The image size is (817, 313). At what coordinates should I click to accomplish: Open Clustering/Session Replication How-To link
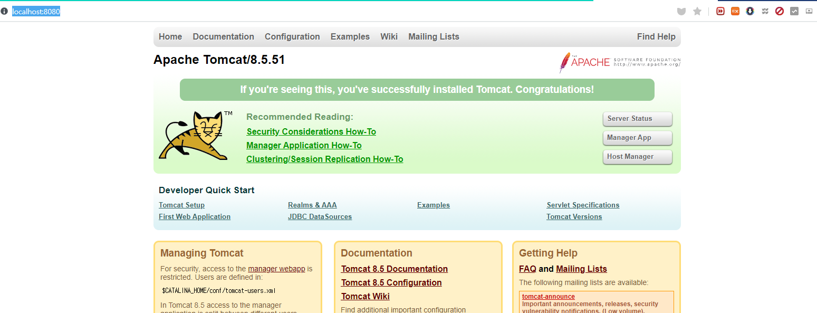325,159
